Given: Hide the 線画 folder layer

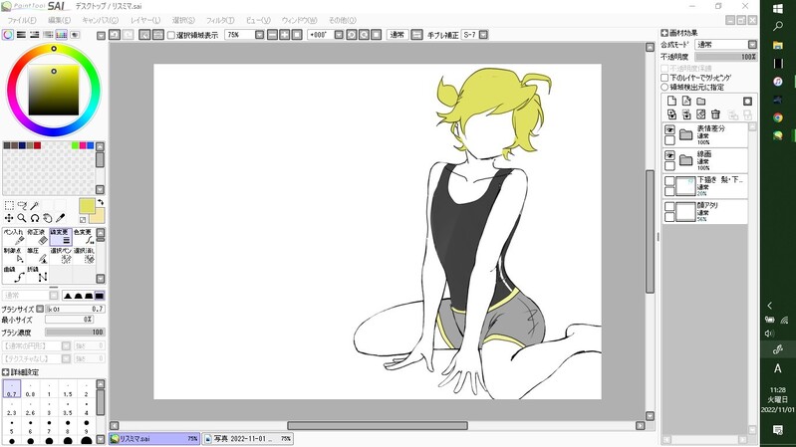Looking at the screenshot, I should pyautogui.click(x=669, y=155).
